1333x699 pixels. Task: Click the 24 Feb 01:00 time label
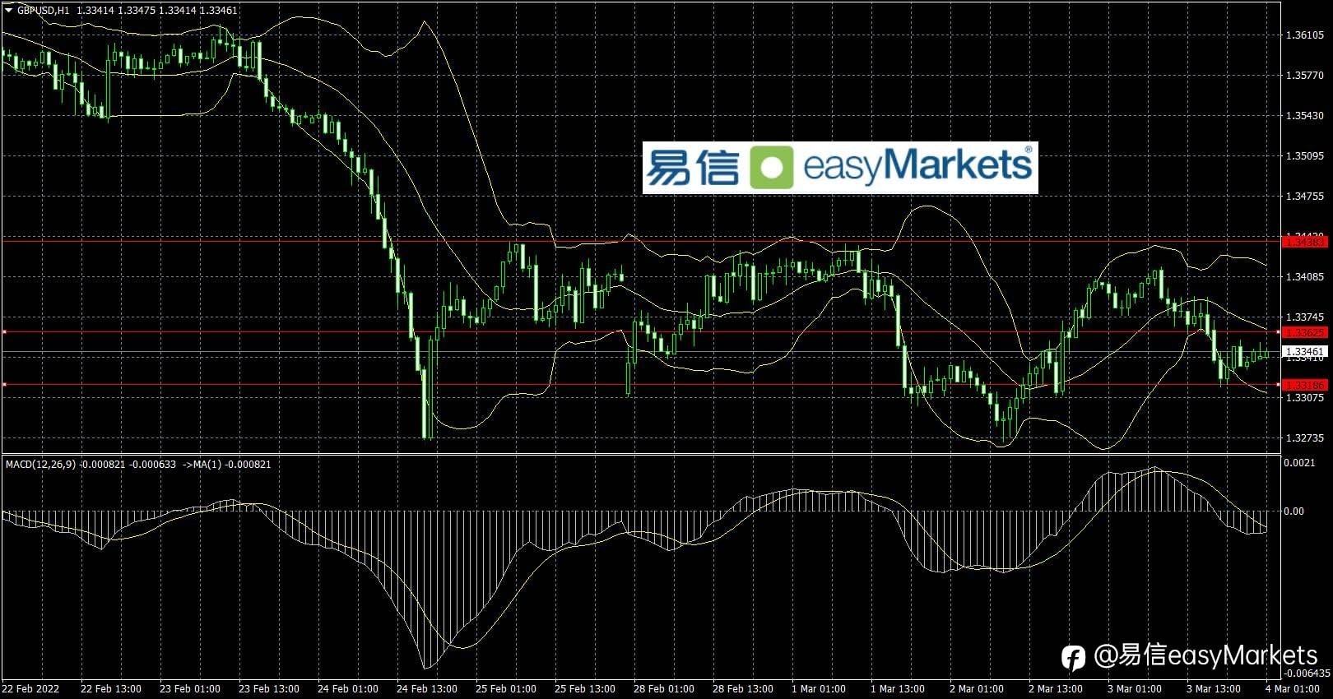(x=347, y=689)
